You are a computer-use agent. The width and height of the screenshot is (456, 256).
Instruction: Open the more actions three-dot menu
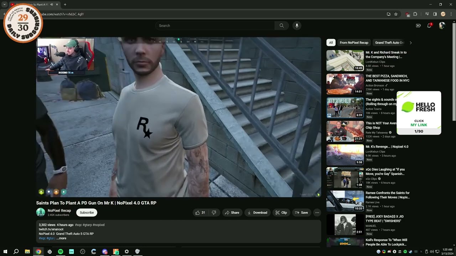317,213
